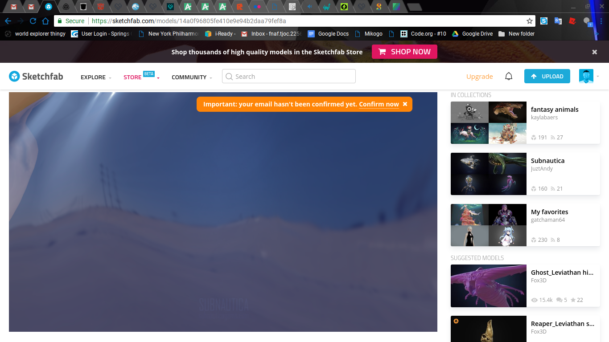Open the kaylabaers profile link
609x342 pixels.
[544, 118]
